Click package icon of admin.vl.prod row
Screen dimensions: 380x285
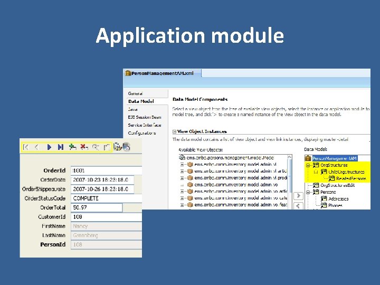pyautogui.click(x=190, y=178)
